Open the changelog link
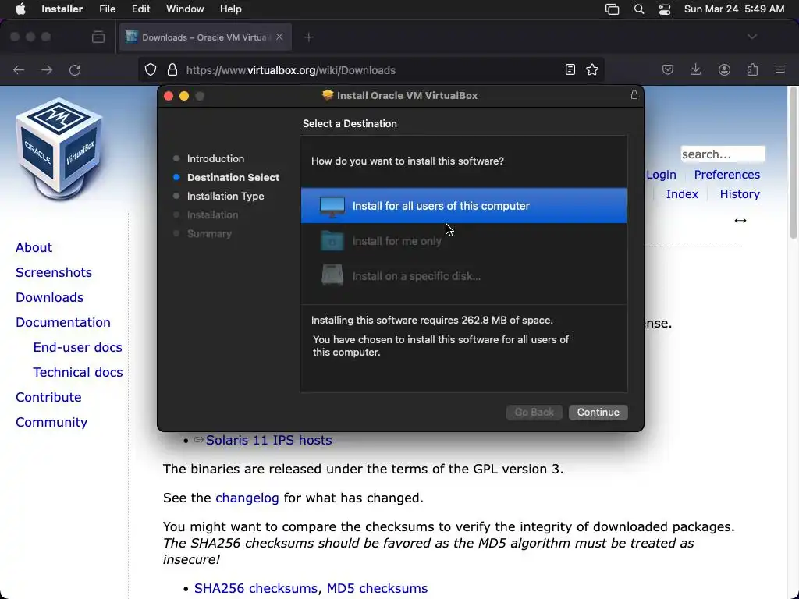This screenshot has width=799, height=599. click(247, 498)
